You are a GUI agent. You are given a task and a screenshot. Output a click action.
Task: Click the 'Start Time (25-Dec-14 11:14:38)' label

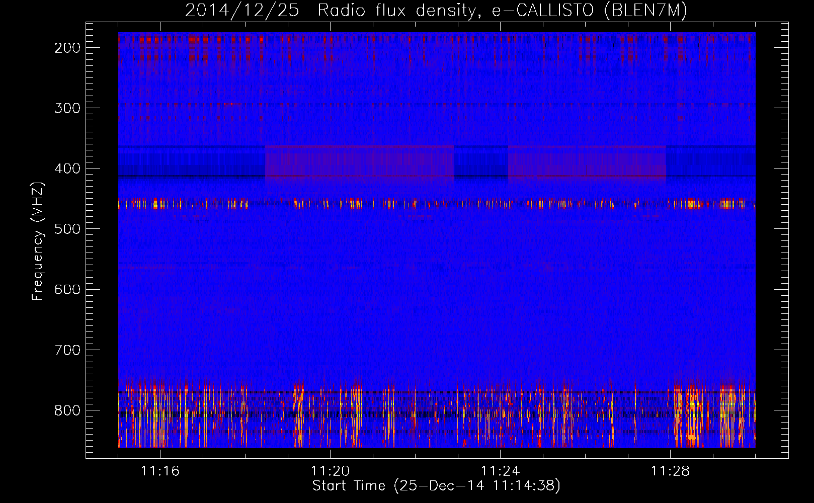pyautogui.click(x=436, y=486)
